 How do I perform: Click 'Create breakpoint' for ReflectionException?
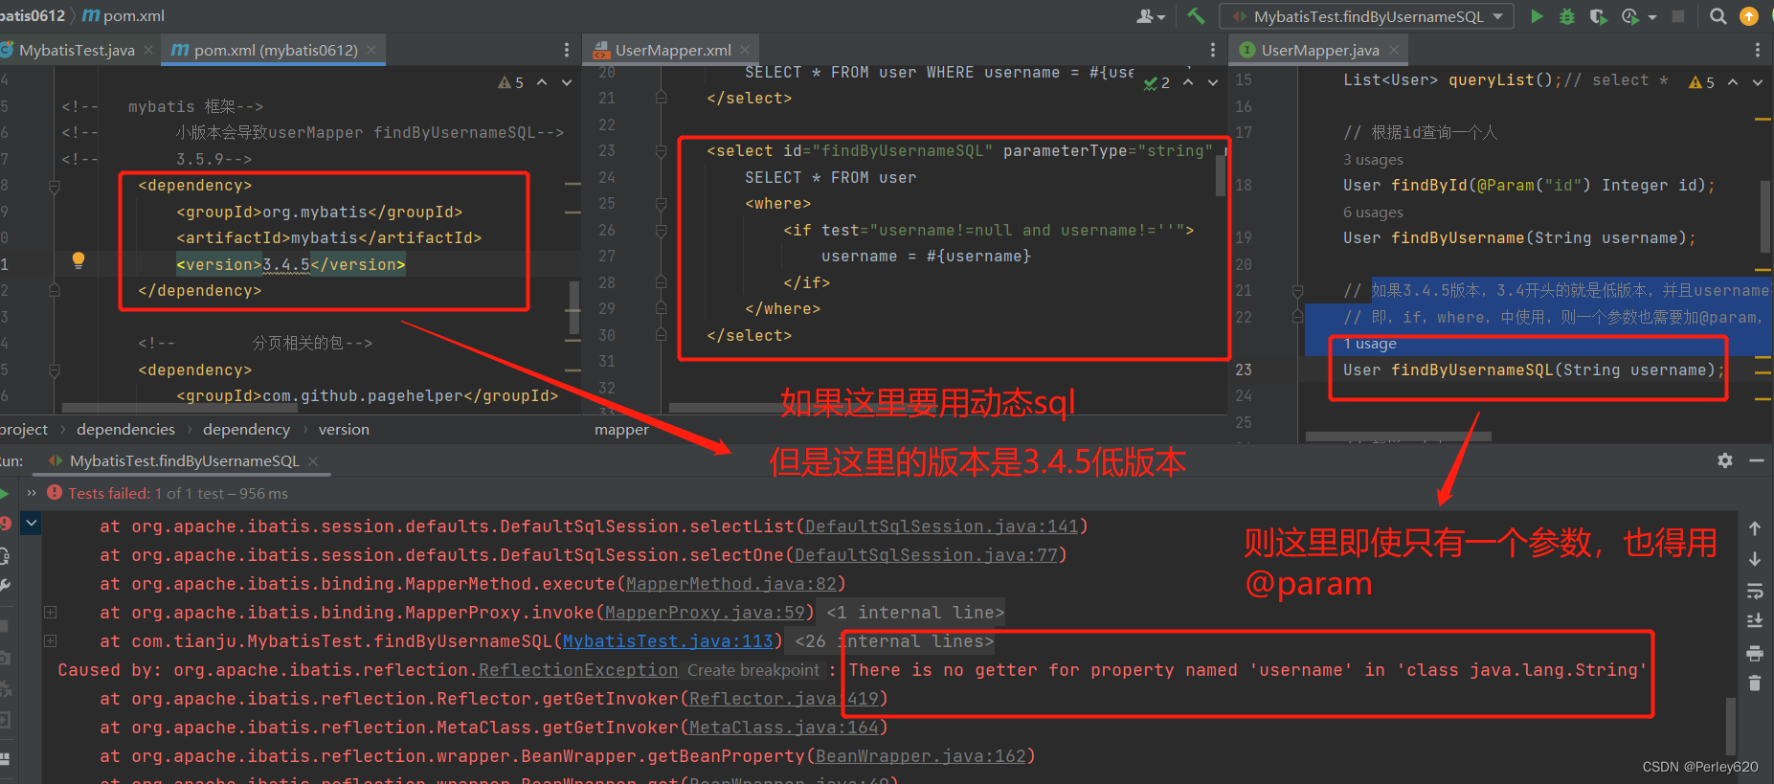(753, 670)
